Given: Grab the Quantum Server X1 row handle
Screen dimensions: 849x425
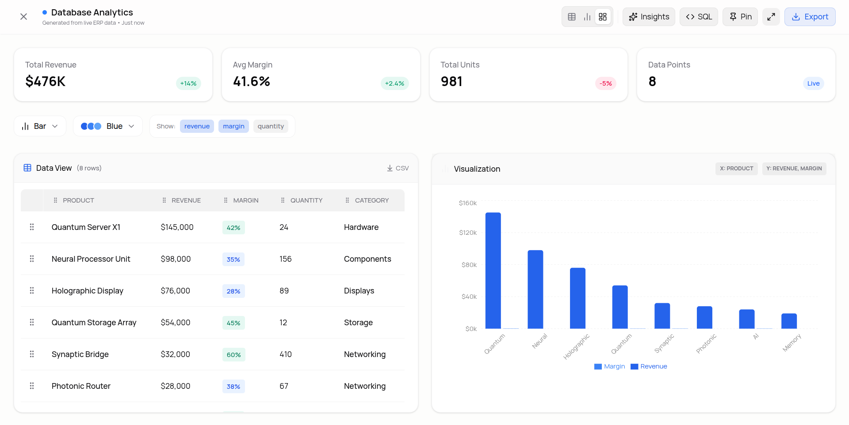Looking at the screenshot, I should pyautogui.click(x=32, y=227).
